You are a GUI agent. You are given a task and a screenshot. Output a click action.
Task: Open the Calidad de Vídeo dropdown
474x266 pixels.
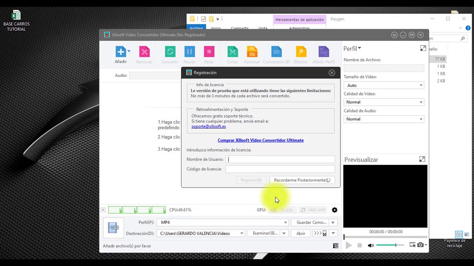[x=384, y=102]
